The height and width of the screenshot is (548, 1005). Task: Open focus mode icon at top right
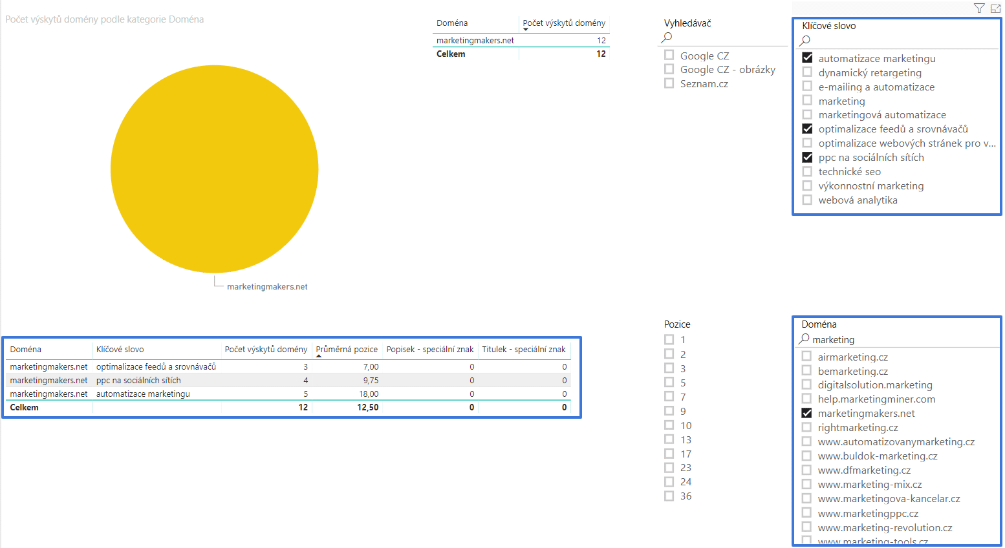995,8
